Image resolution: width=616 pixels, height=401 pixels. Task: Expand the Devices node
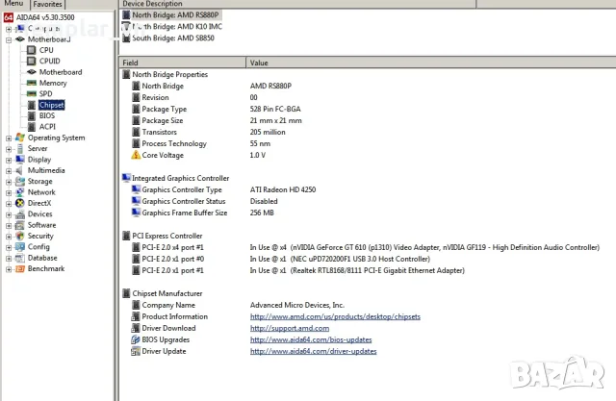pyautogui.click(x=9, y=215)
